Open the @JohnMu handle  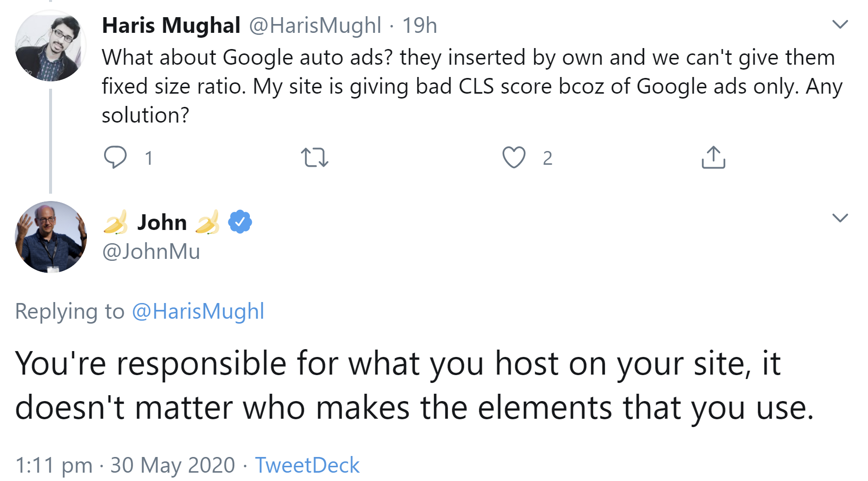[151, 252]
